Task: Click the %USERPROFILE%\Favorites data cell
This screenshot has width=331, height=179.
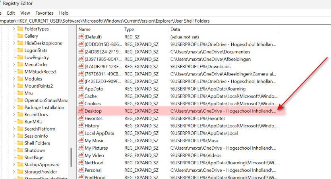Action: click(198, 118)
